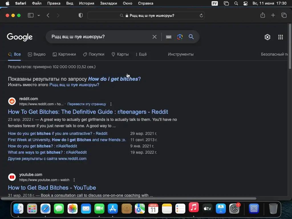Viewport: 292px width, 219px height.
Task: Click the magnifier search button
Action: 191,37
